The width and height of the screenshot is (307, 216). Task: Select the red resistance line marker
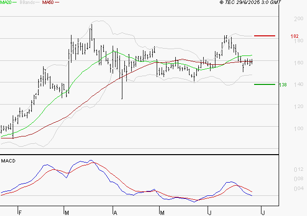[x=264, y=36]
